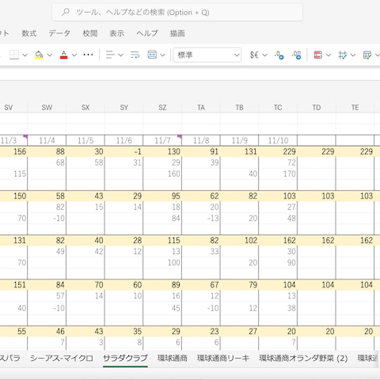Select column header TE
The image size is (380, 380).
(x=355, y=108)
